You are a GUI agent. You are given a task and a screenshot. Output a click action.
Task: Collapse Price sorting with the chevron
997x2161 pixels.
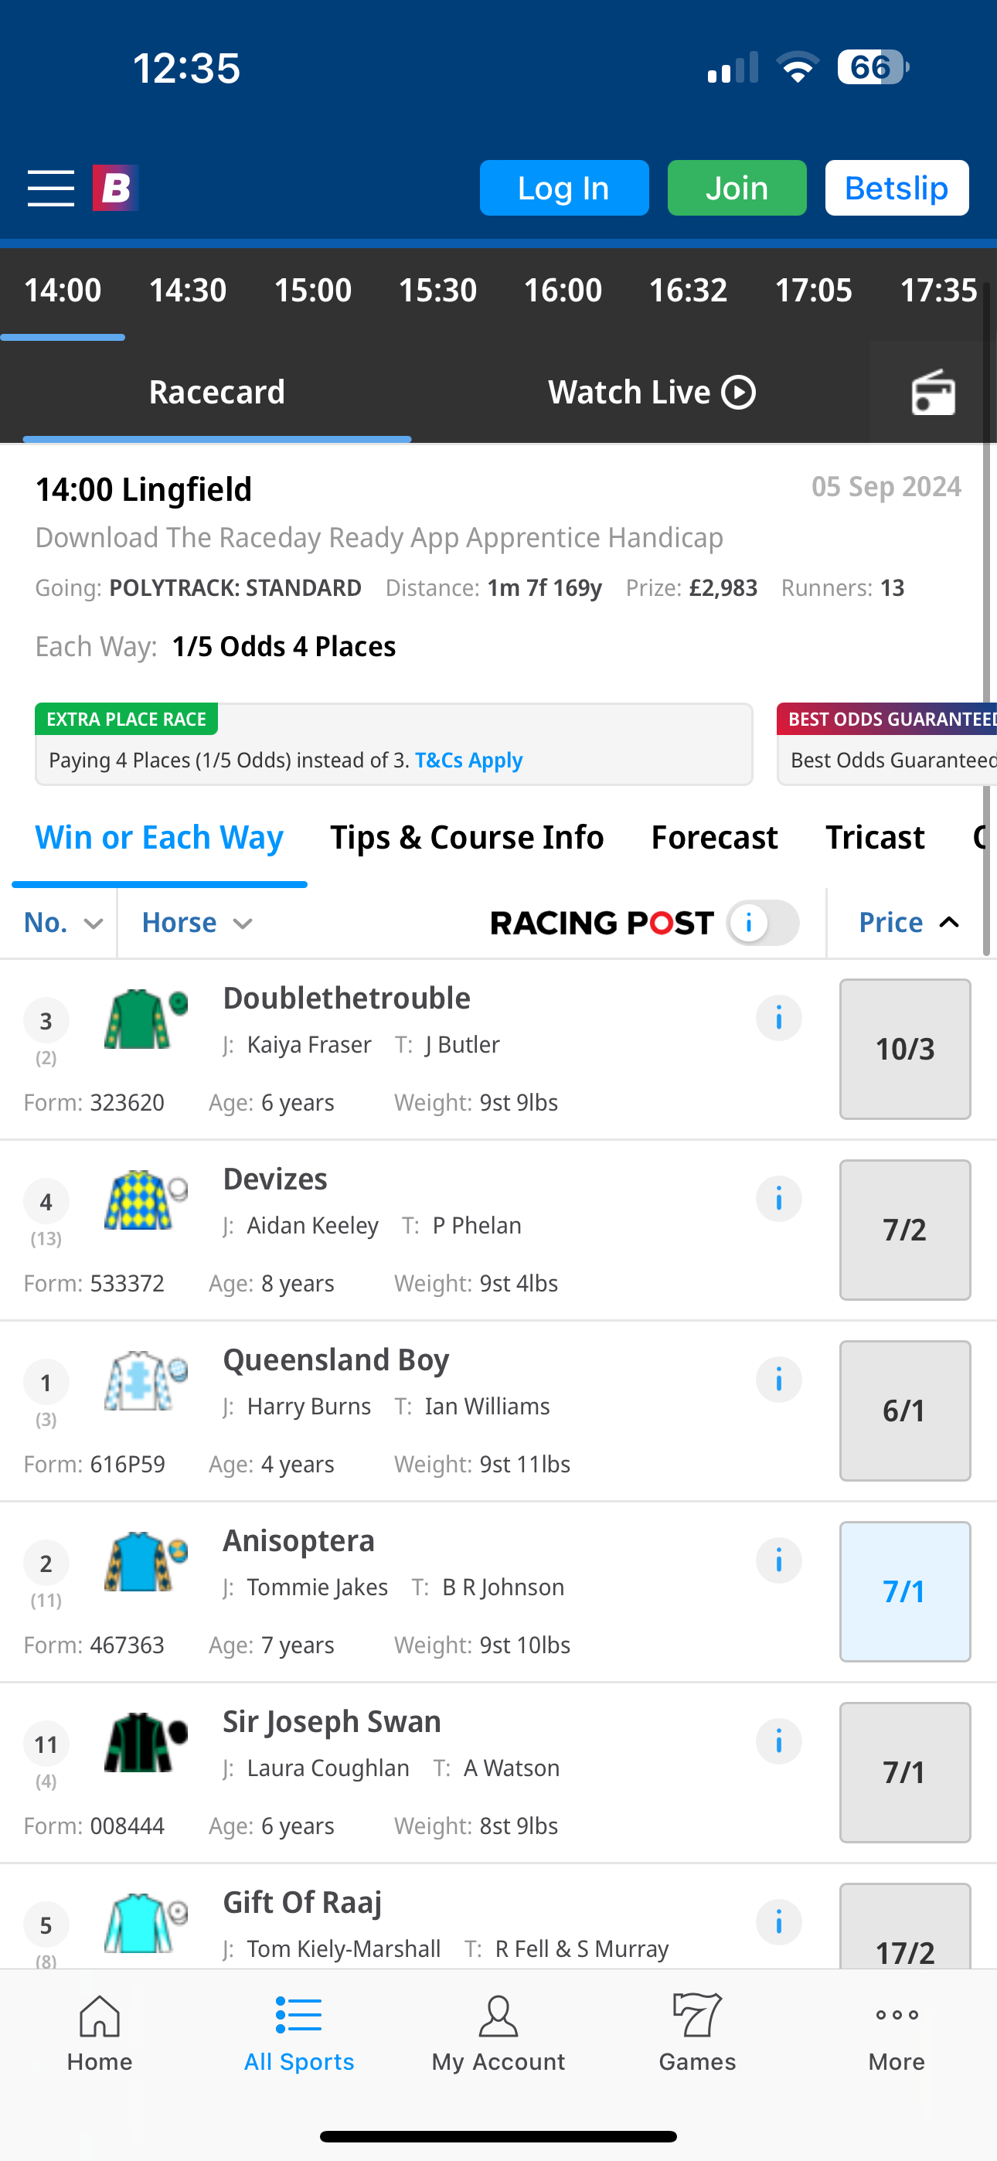[x=948, y=922]
